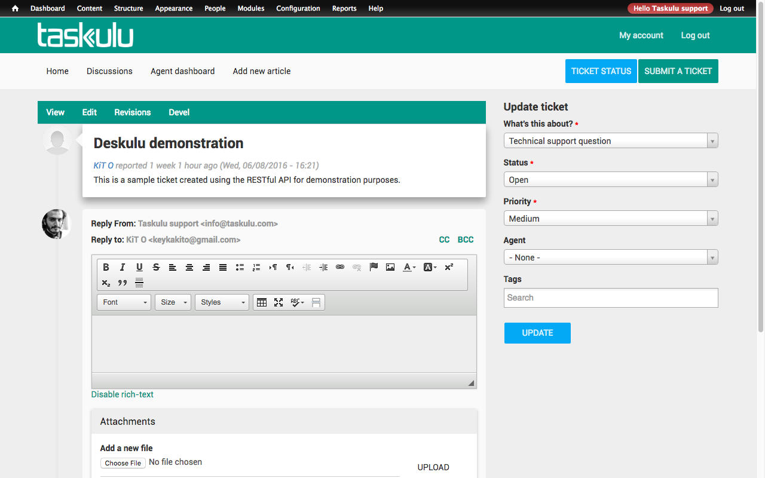Open the Styles dropdown
Screen dimensions: 765x478
click(222, 302)
